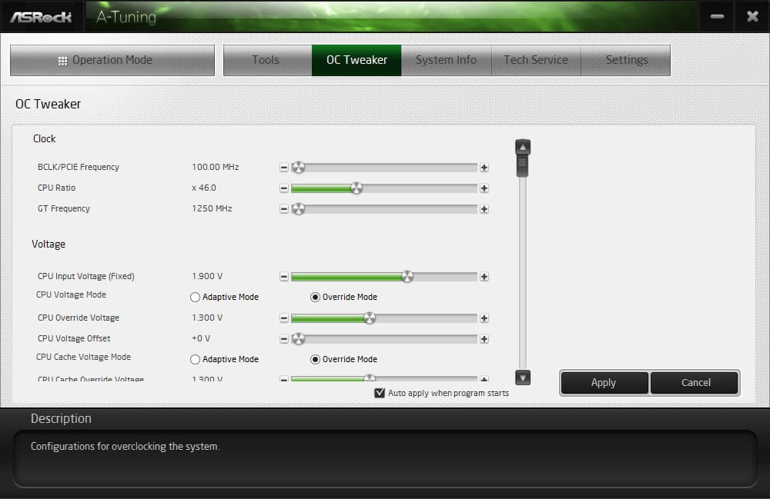Click the CPU Input Voltage slider handle
Viewport: 770px width, 499px height.
pyautogui.click(x=407, y=277)
